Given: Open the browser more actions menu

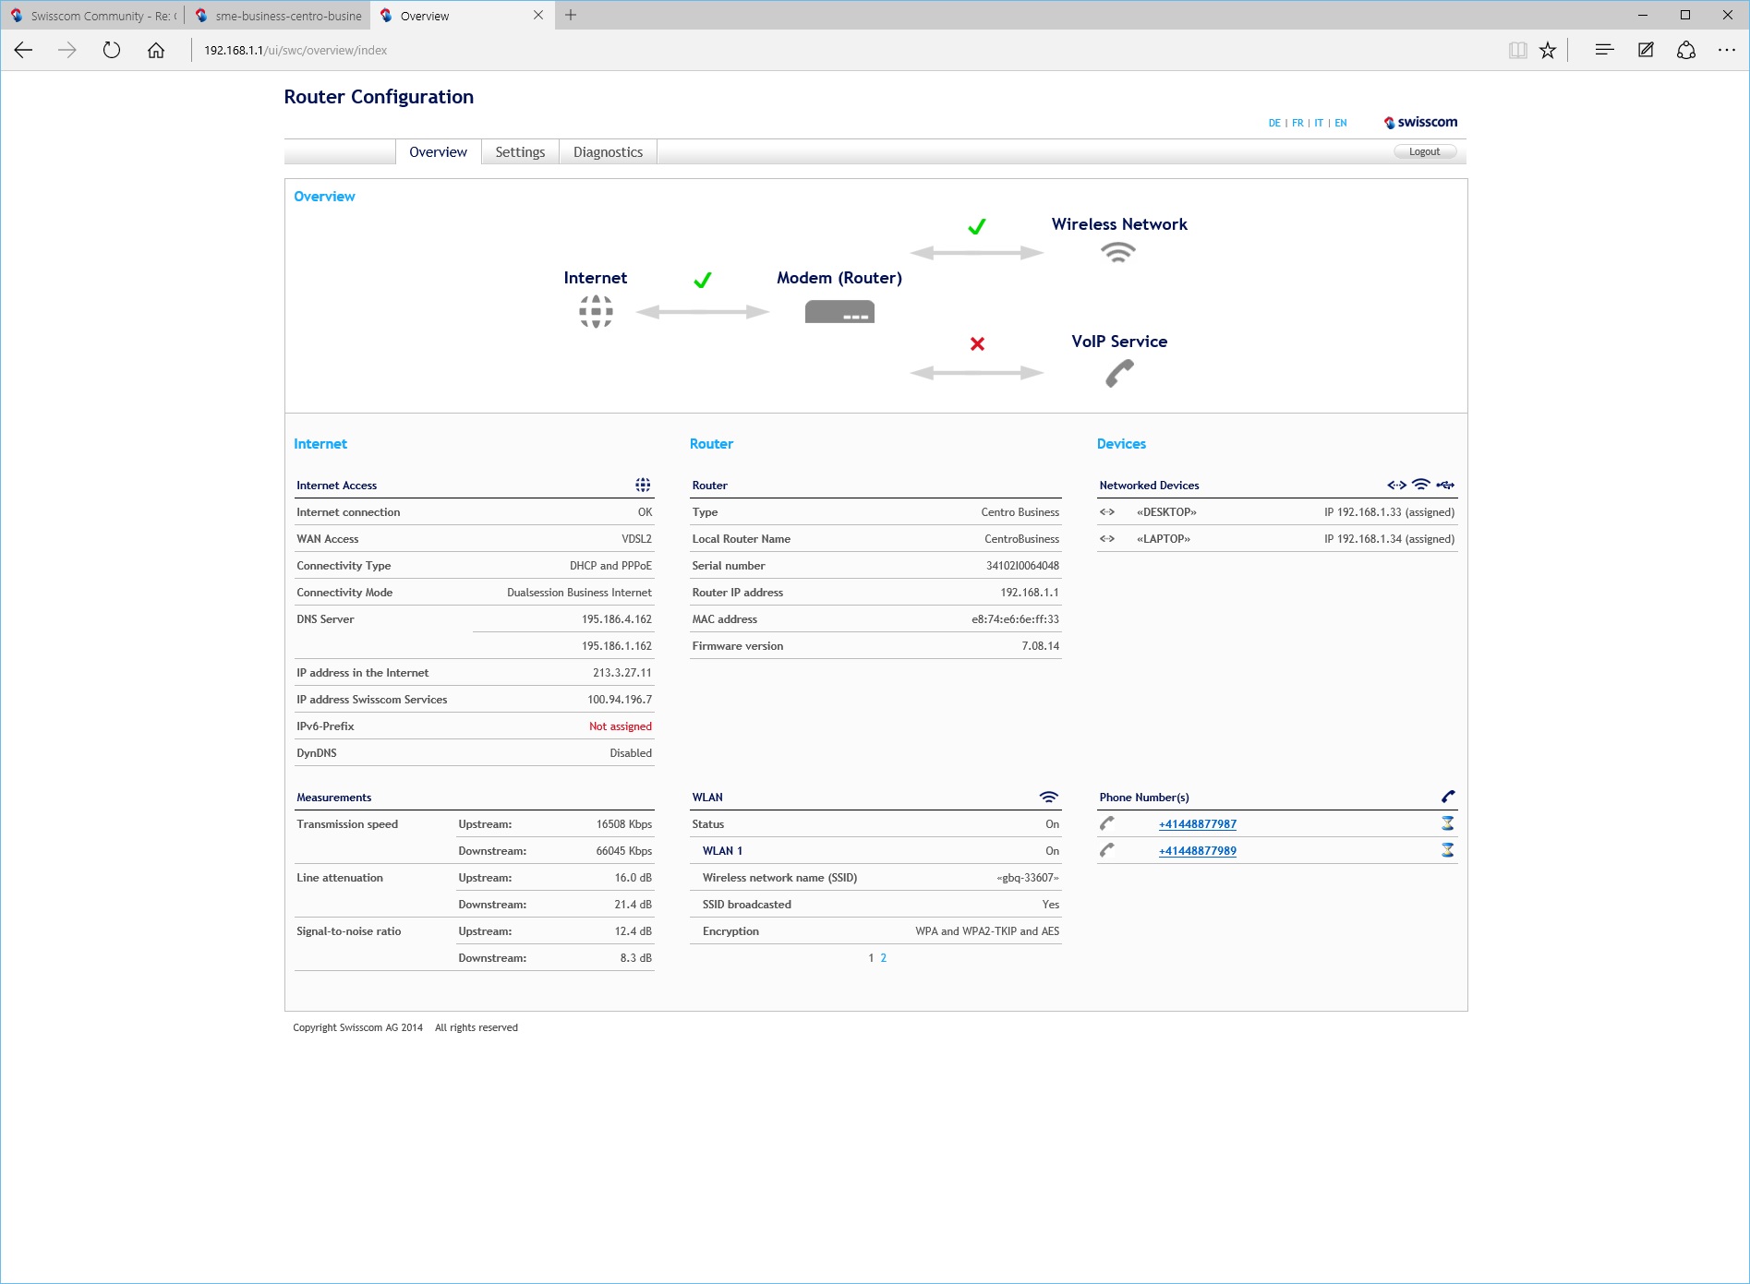Looking at the screenshot, I should pos(1727,50).
